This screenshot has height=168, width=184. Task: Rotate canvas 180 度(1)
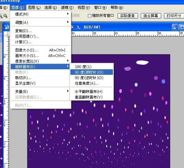92,67
